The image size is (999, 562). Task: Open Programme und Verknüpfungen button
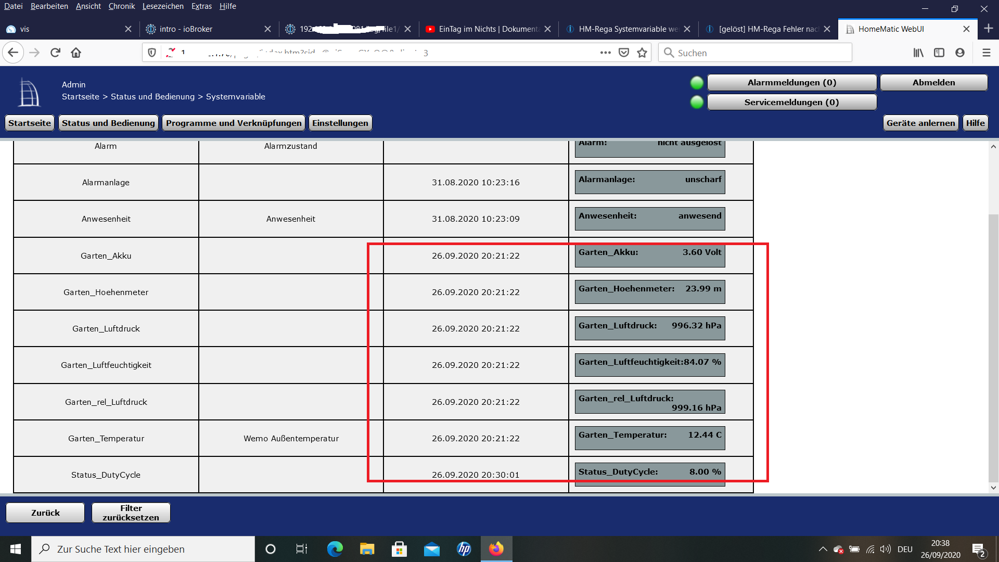click(234, 123)
